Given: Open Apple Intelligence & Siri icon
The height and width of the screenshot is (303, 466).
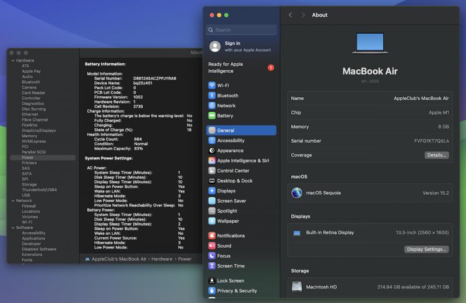Looking at the screenshot, I should (211, 161).
